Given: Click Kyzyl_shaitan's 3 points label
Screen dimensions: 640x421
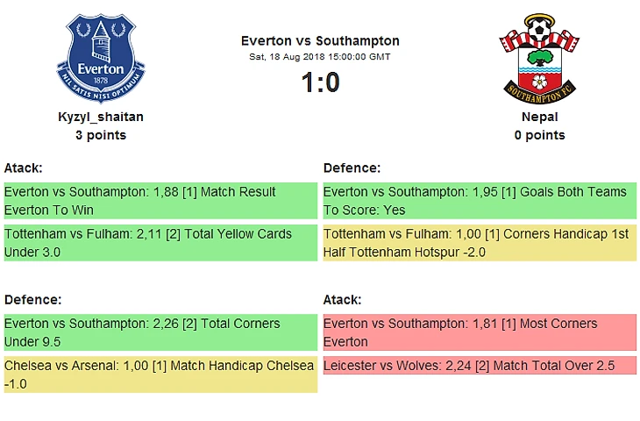Looking at the screenshot, I should tap(101, 135).
